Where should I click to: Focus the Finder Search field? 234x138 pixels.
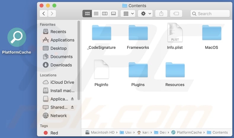pyautogui.click(x=210, y=14)
